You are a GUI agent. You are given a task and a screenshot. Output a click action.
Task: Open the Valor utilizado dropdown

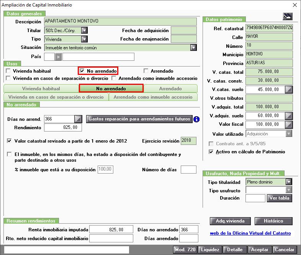[x=289, y=133]
